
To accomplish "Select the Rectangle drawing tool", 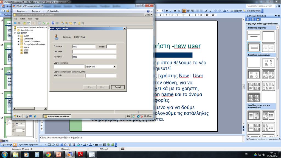I will tap(49, 145).
